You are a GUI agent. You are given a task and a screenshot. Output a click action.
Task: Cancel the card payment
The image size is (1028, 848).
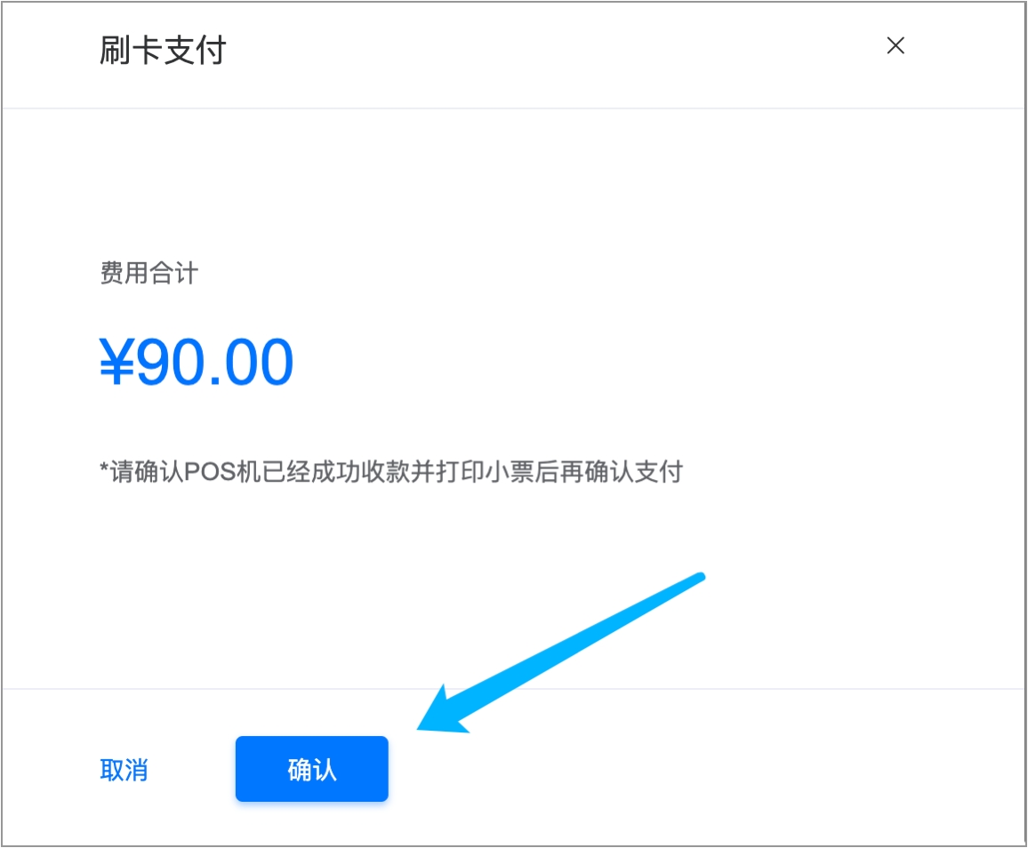(x=124, y=770)
